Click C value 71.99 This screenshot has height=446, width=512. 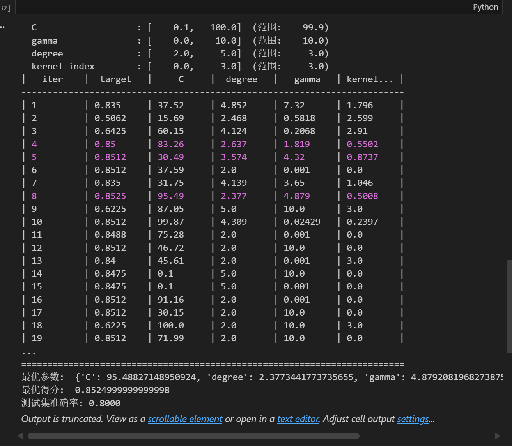pos(171,338)
